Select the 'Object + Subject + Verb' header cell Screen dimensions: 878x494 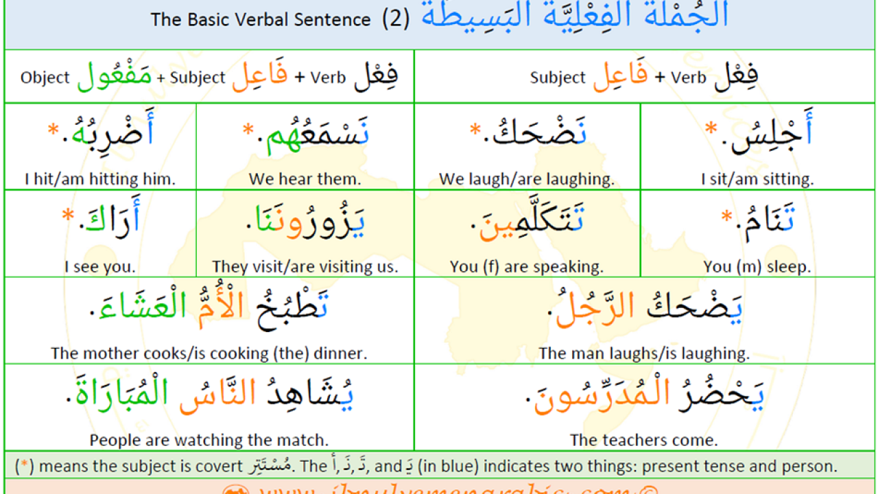[209, 76]
